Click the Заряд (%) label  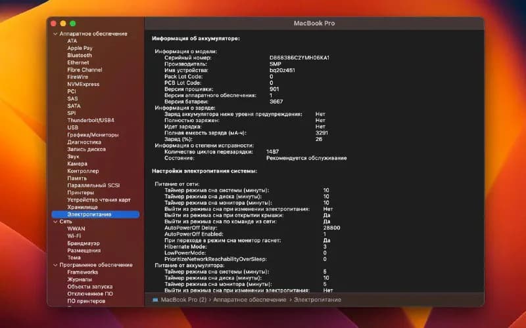click(x=178, y=139)
